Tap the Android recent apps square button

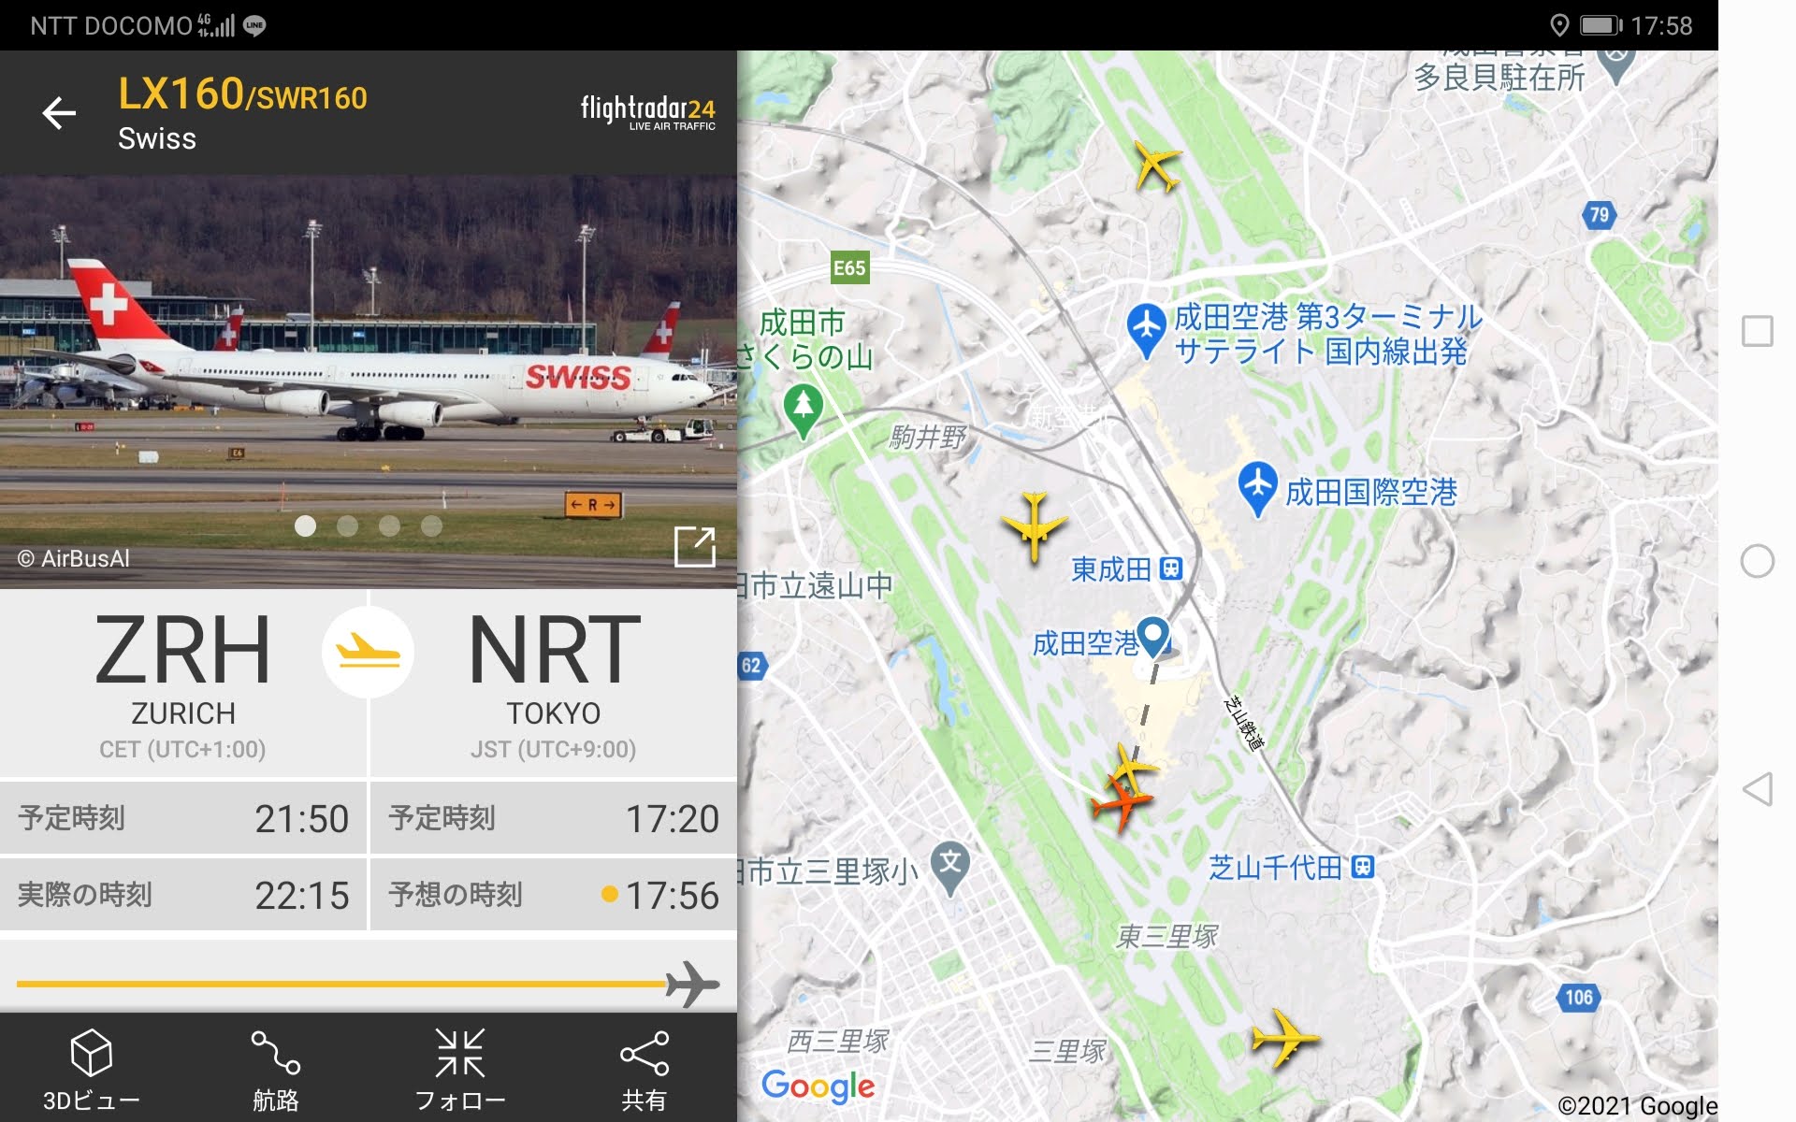tap(1757, 331)
